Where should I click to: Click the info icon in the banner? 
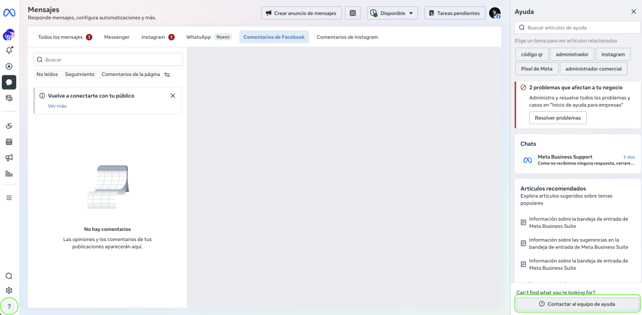[x=42, y=96]
